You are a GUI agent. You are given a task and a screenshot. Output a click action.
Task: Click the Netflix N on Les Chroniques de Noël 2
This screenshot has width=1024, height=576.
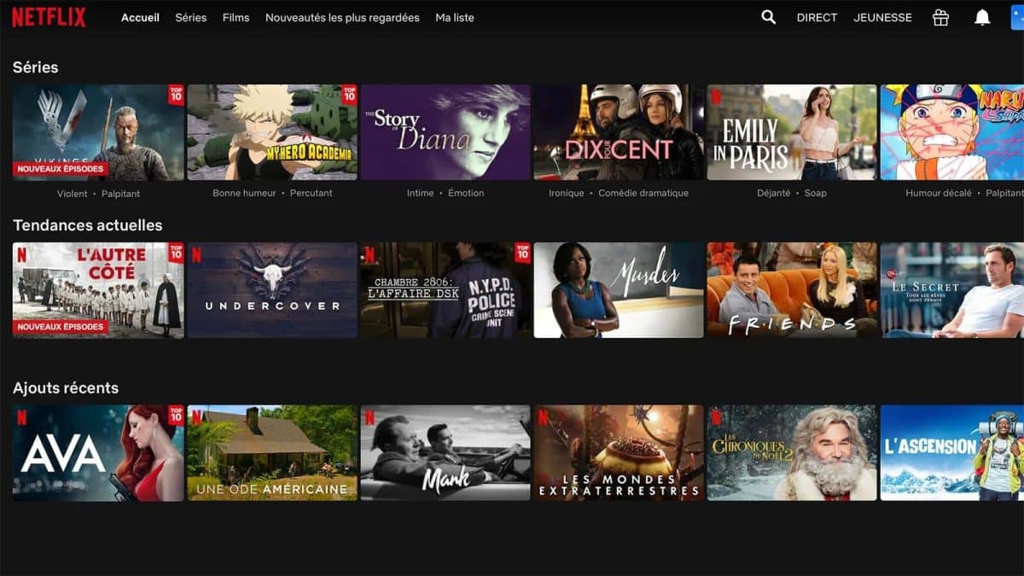[x=717, y=417]
